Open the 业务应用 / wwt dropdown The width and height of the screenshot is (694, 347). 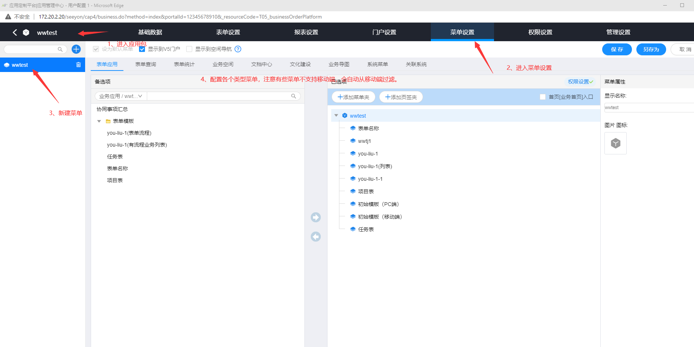[121, 96]
